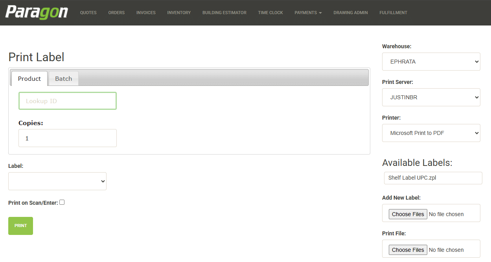Open DRAWING ADMIN
Viewport: 491px width, 262px height.
coord(350,12)
